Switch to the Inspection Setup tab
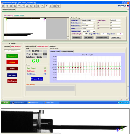 click(x=42, y=46)
